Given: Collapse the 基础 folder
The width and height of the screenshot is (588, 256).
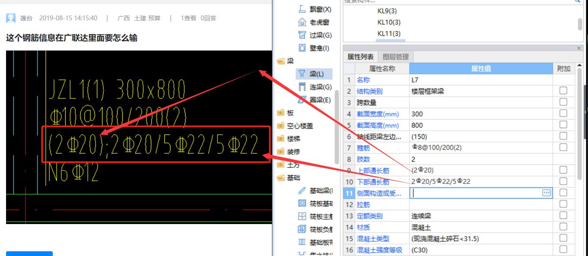Looking at the screenshot, I should 281,178.
